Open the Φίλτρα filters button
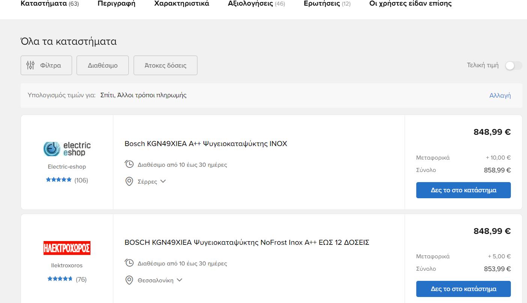This screenshot has width=527, height=303. coord(46,65)
